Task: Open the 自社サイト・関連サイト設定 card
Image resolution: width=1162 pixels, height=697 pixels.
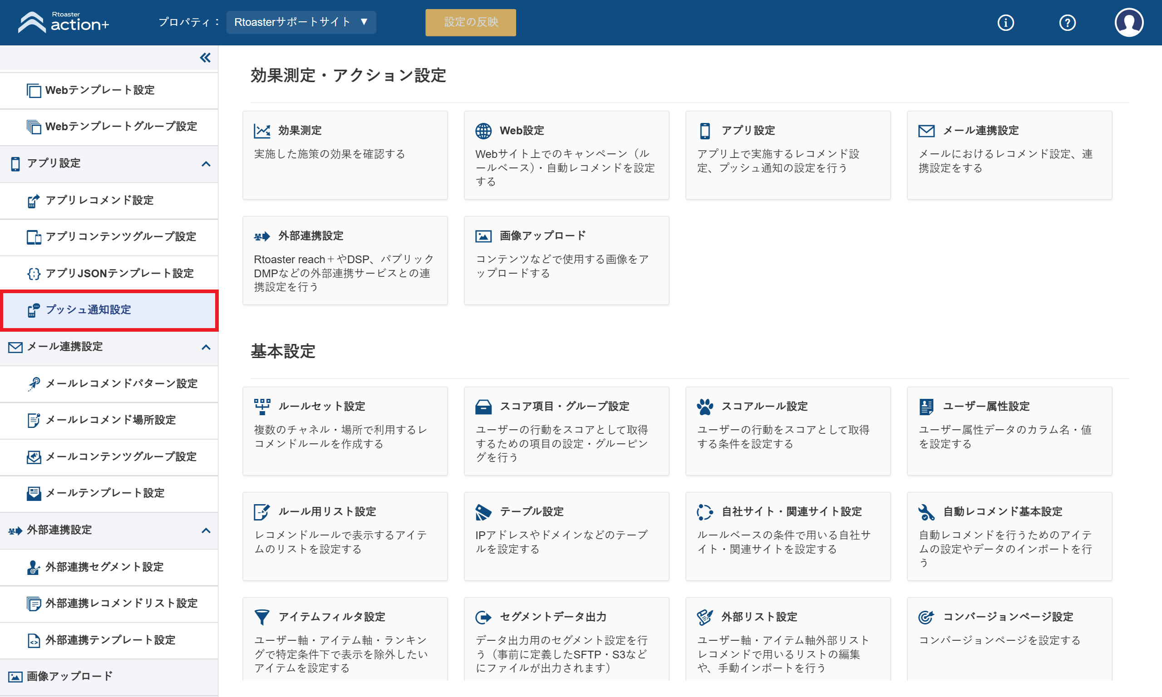Action: pos(788,536)
